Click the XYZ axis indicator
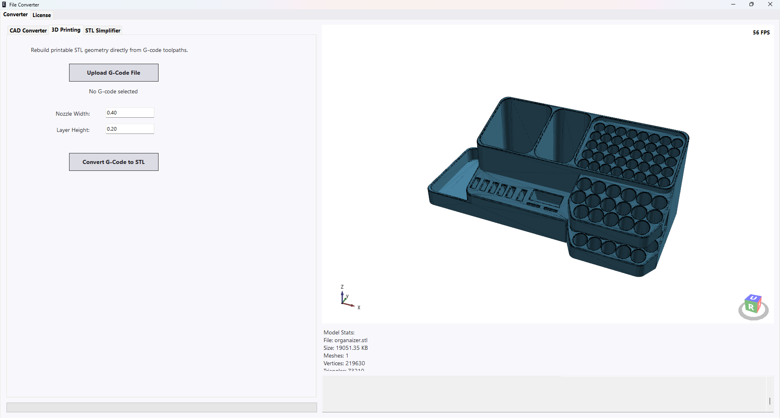The image size is (780, 418). [x=350, y=297]
